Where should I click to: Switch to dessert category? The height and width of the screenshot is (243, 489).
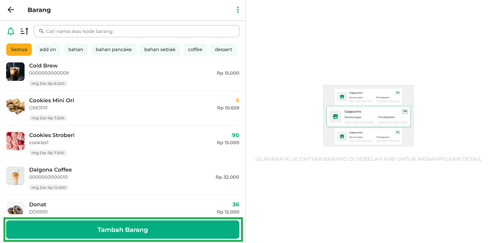[223, 50]
